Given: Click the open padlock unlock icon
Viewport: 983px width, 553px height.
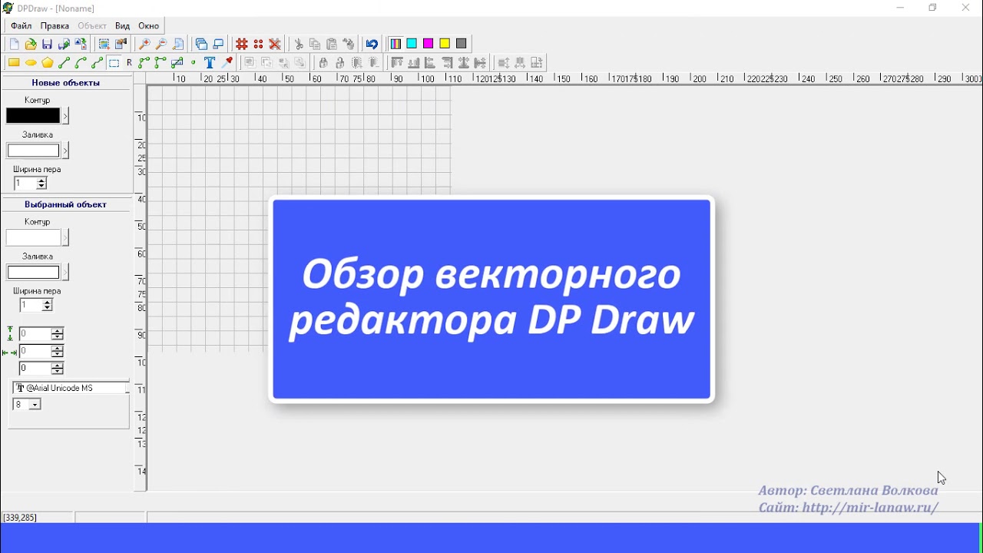Looking at the screenshot, I should [340, 63].
